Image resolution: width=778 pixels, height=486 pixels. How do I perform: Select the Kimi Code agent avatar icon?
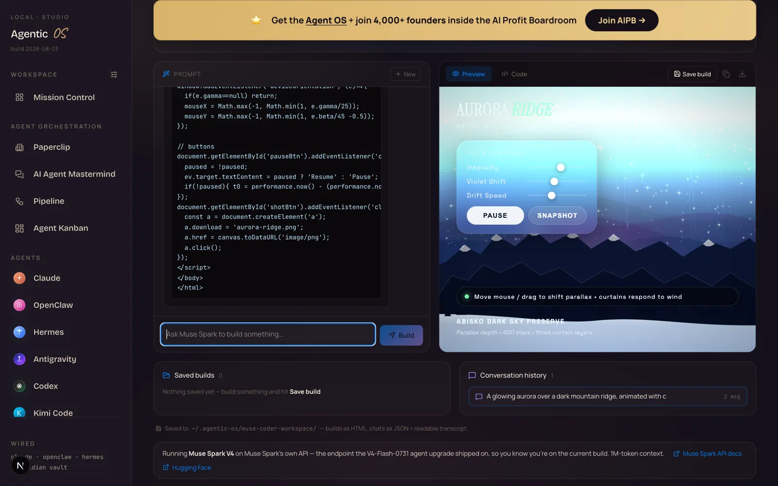coord(19,413)
